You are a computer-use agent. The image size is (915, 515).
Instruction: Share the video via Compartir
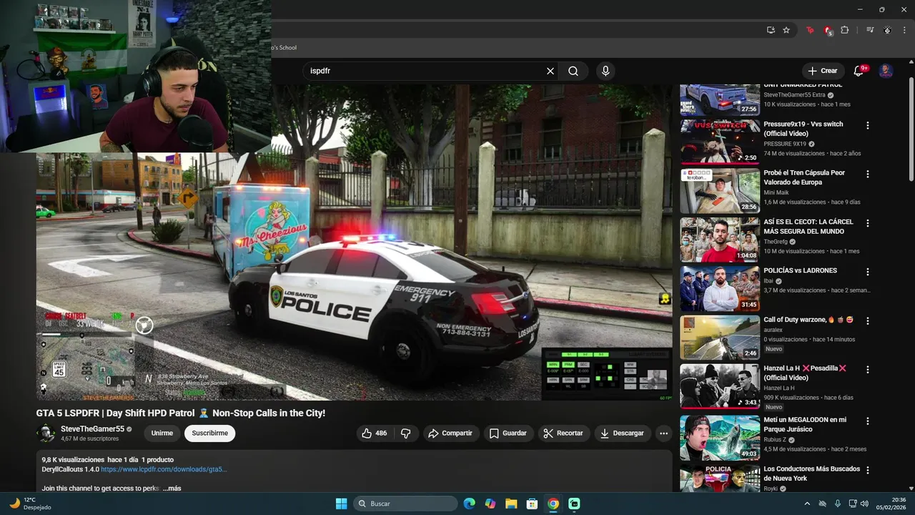[450, 433]
